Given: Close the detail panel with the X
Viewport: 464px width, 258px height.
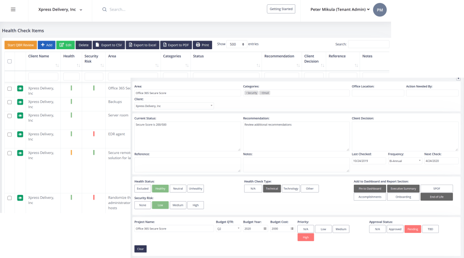Looking at the screenshot, I should click(x=458, y=79).
